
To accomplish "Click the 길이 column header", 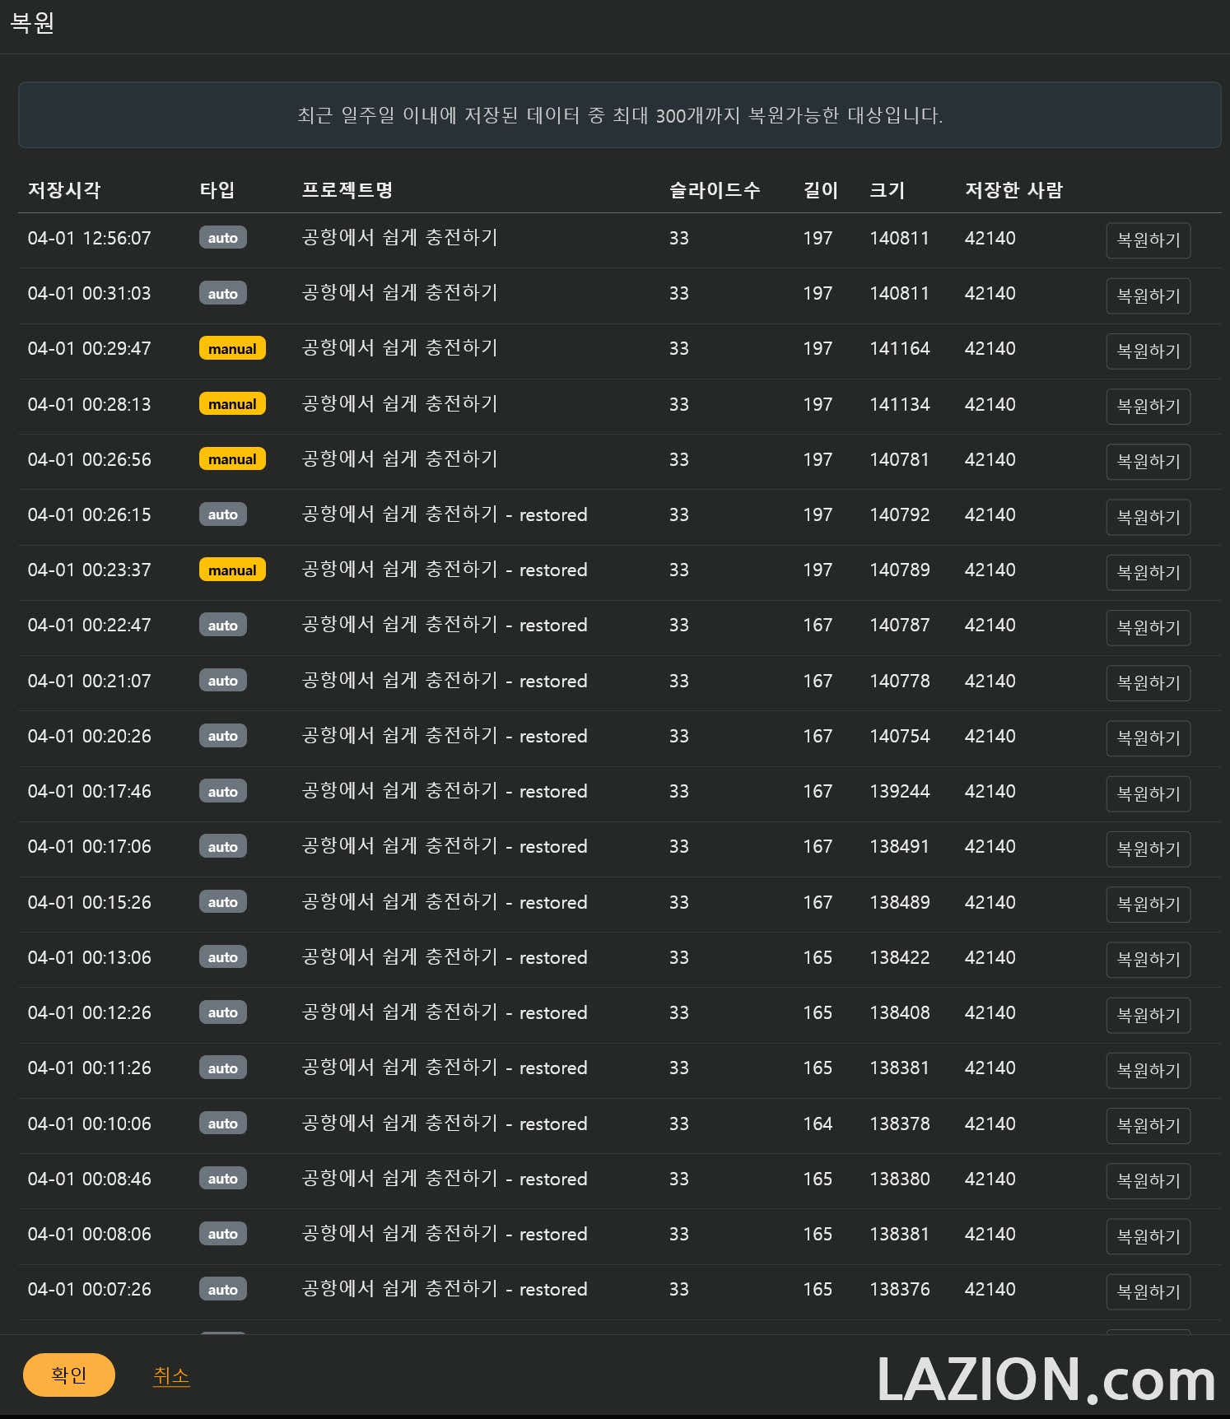I will (821, 190).
